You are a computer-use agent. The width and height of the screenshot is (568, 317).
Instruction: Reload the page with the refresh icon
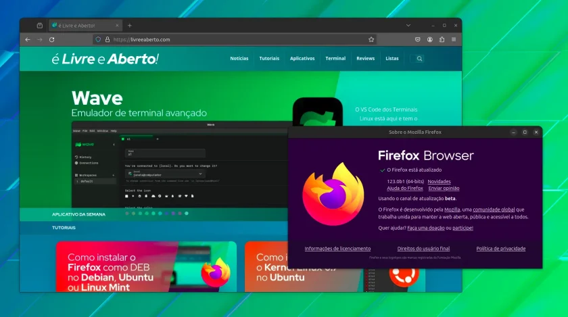[52, 39]
